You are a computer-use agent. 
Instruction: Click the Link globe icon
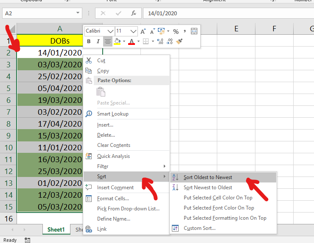[x=89, y=229]
